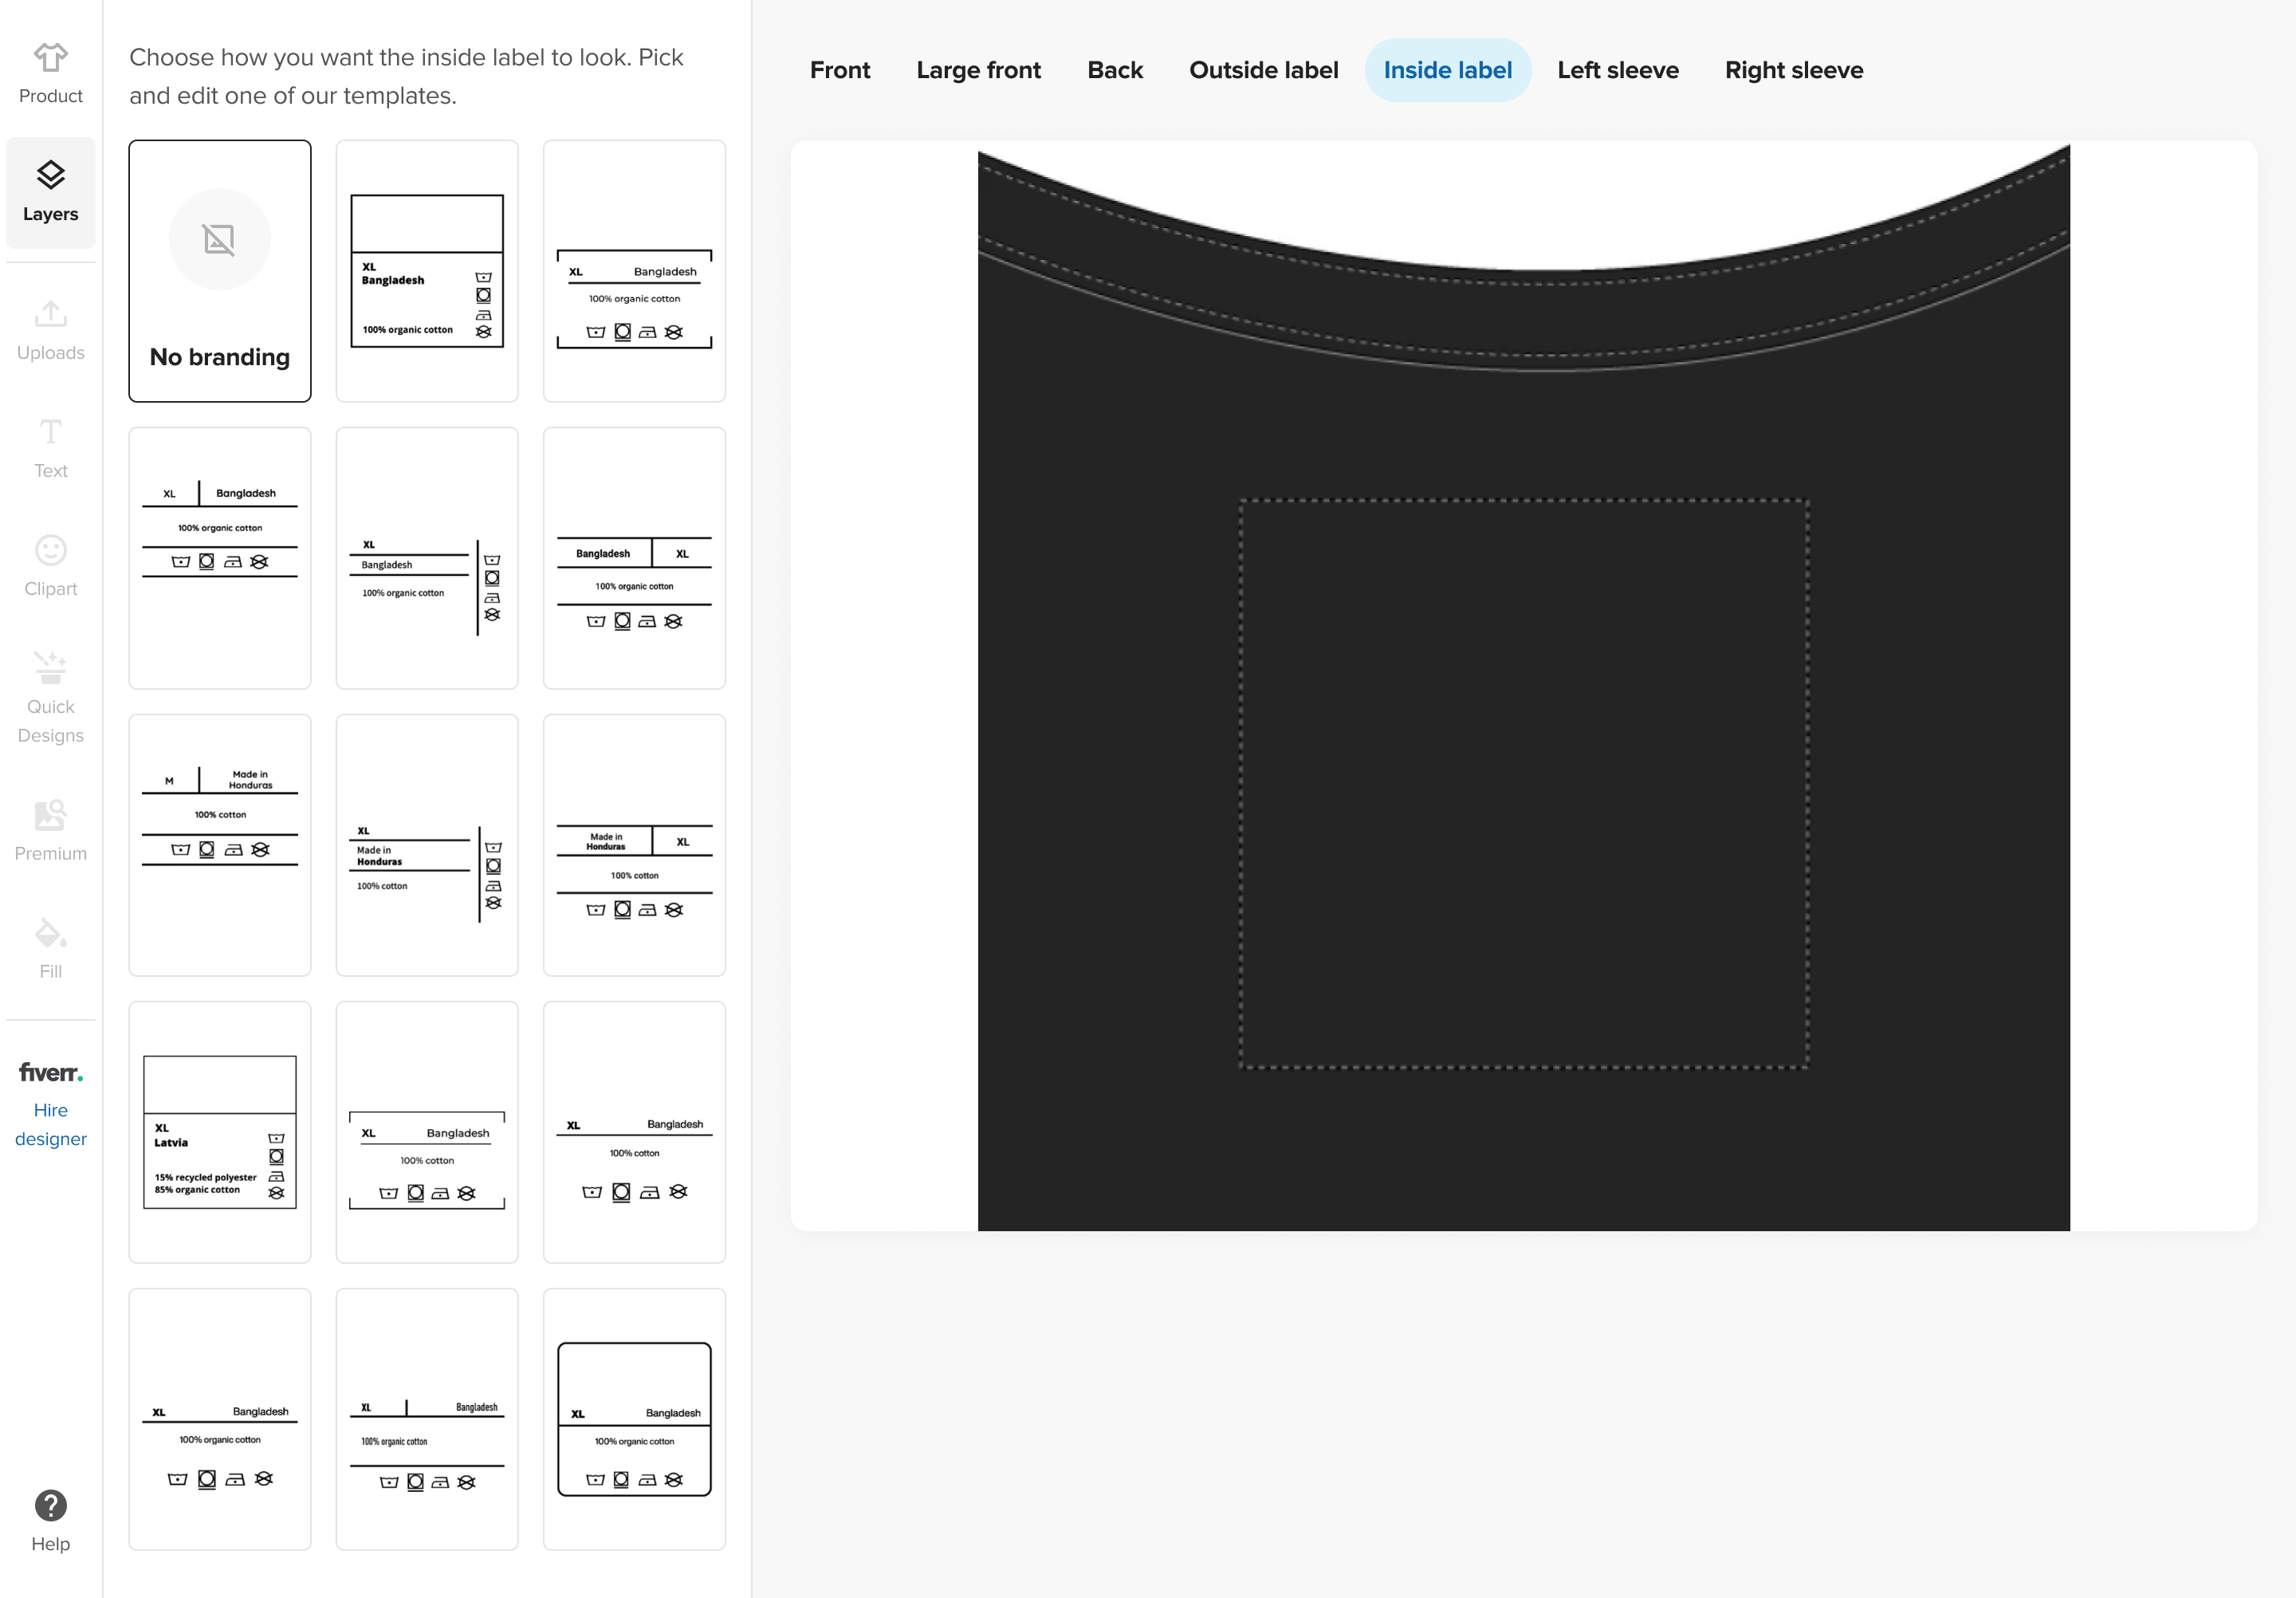Select the No branding label template
Viewport: 2296px width, 1598px height.
pos(220,269)
